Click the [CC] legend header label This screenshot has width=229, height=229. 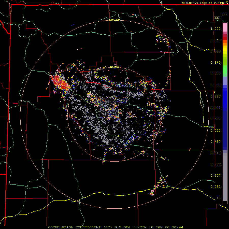(217, 18)
